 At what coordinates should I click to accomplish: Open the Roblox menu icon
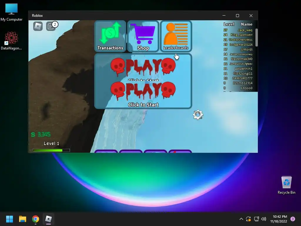coord(38,26)
